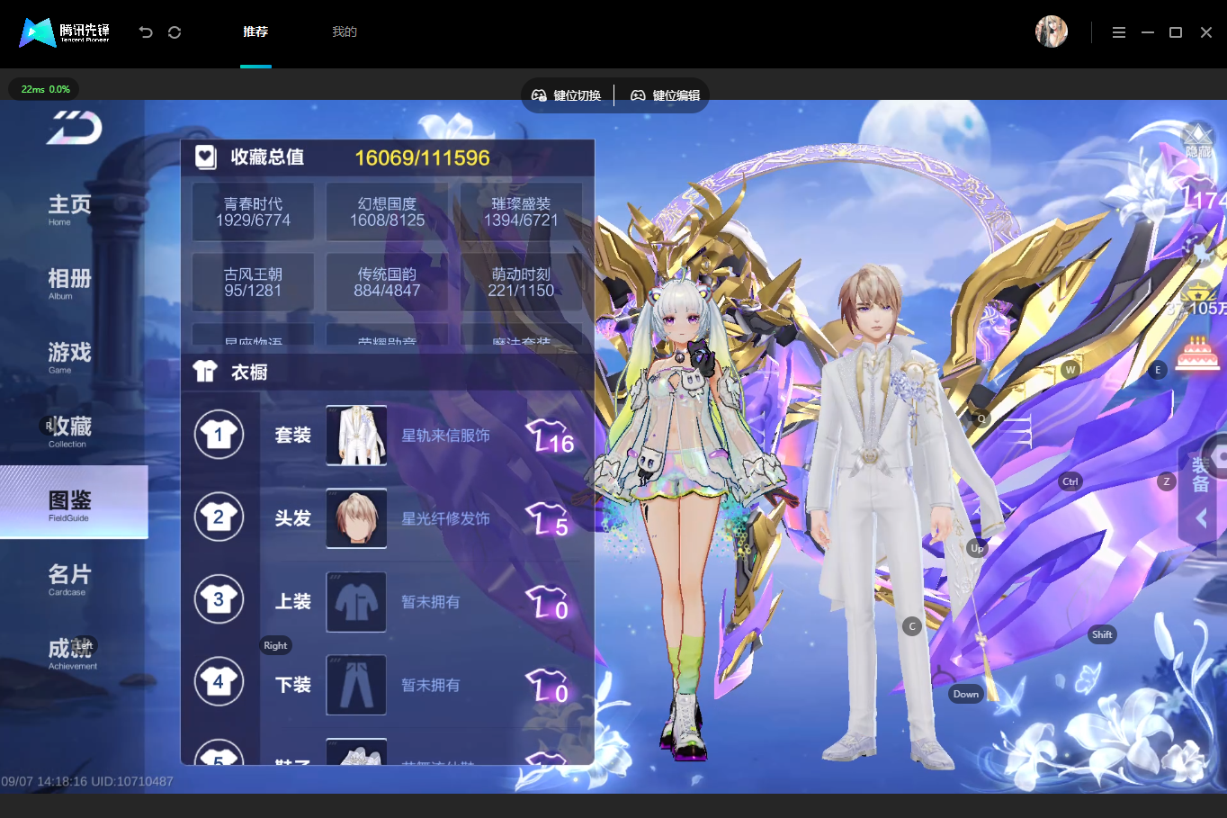The height and width of the screenshot is (818, 1227).
Task: Click the E key mapping marker
Action: (x=1158, y=370)
